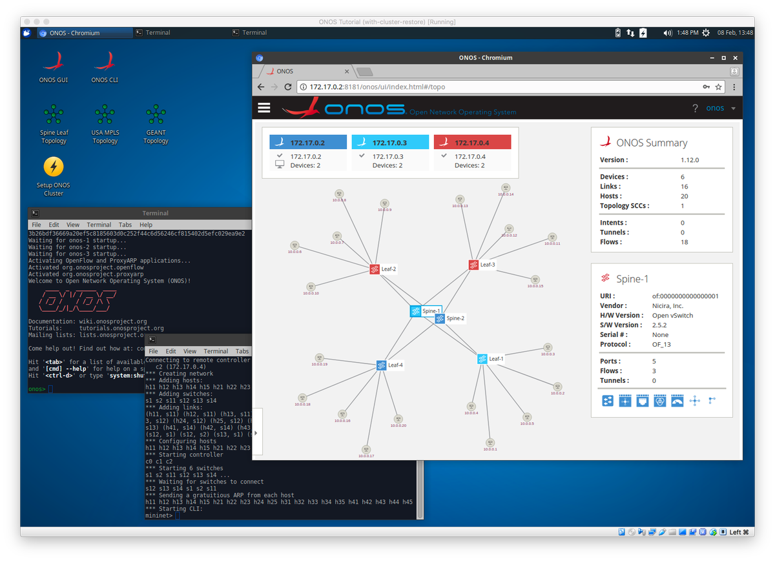Click the show group view icon for Spine-1

tap(660, 401)
